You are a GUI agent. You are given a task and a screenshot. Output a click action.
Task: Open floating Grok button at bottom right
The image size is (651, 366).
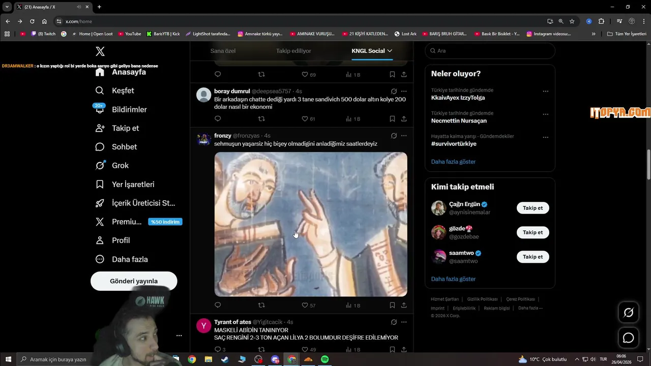629,313
